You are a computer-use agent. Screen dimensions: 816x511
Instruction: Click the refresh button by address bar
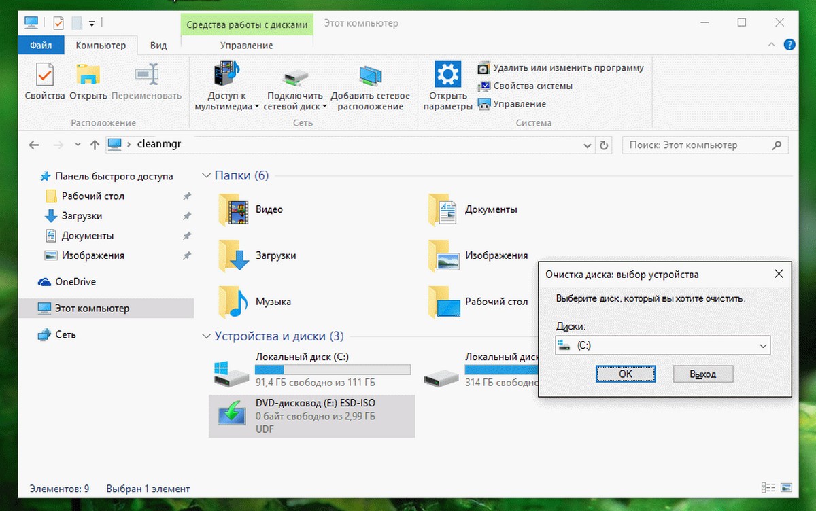604,145
